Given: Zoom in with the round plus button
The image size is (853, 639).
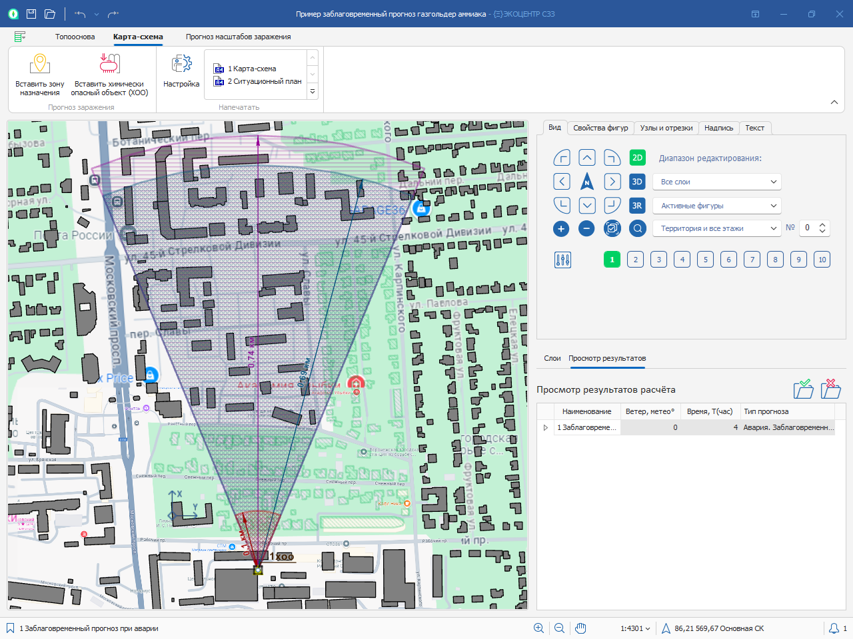Looking at the screenshot, I should point(561,229).
